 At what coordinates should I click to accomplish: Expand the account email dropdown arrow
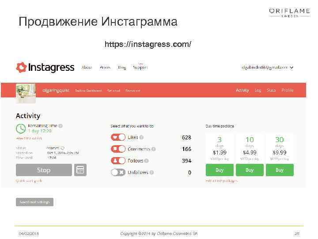[x=291, y=68]
